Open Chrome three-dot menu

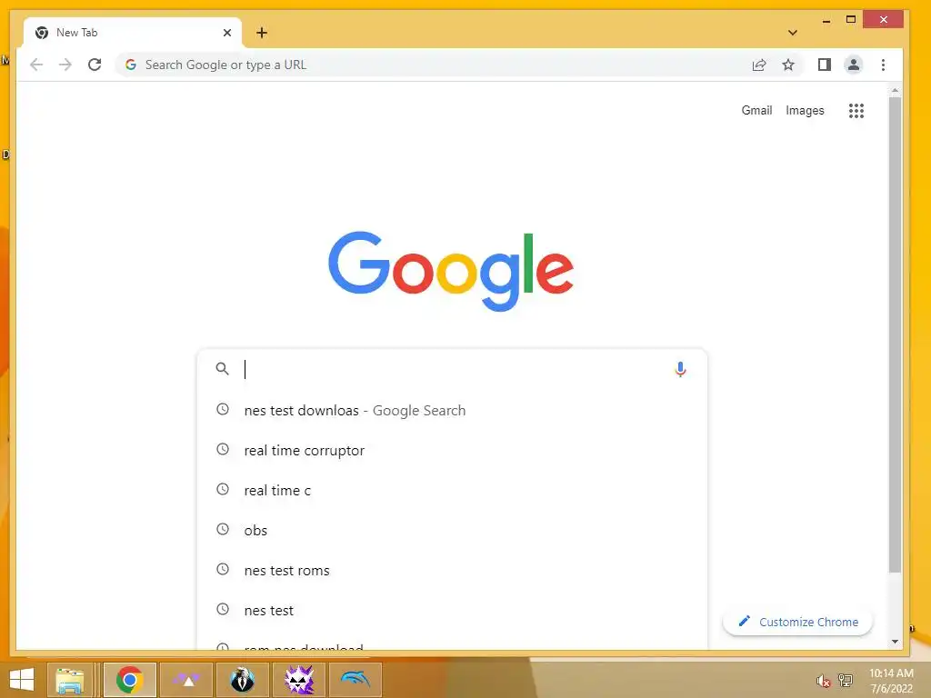pyautogui.click(x=883, y=65)
